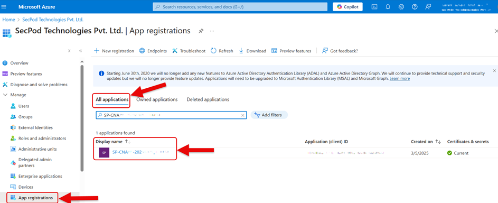Viewport: 498px width, 203px height.
Task: Collapse the left navigation pane
Action: coord(81,51)
